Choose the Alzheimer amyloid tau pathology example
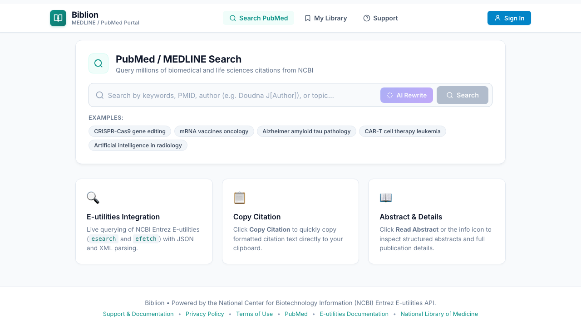The image size is (581, 330). (306, 131)
